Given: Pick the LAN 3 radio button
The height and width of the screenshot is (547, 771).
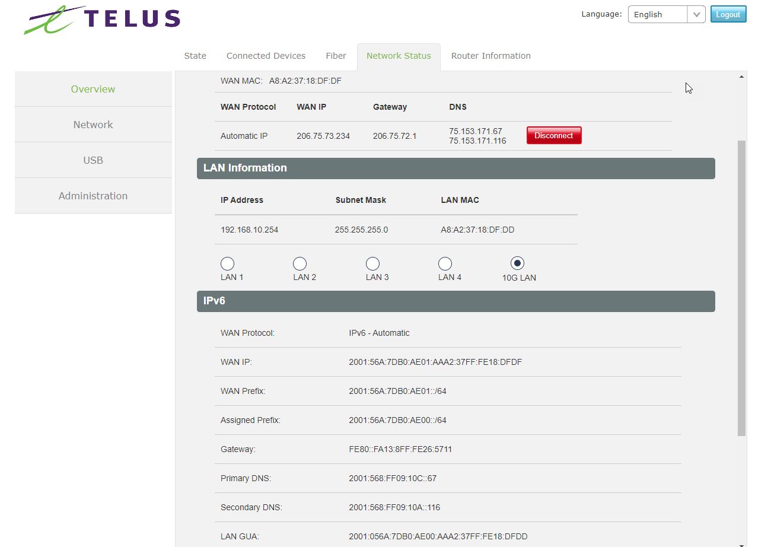Looking at the screenshot, I should pyautogui.click(x=372, y=263).
